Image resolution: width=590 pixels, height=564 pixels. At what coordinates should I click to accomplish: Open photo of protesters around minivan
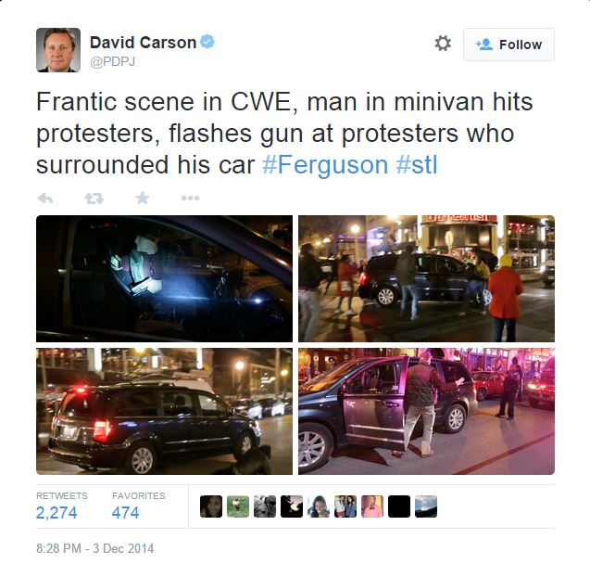[426, 278]
